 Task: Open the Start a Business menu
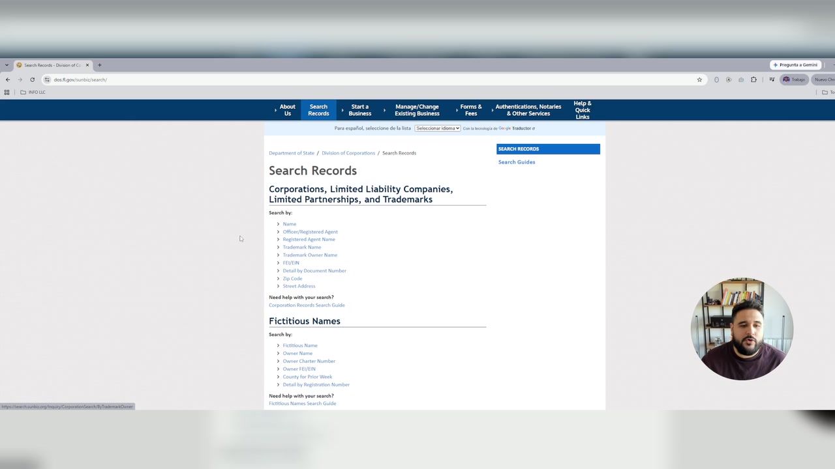point(360,110)
